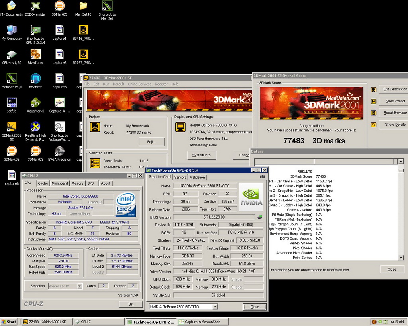Open 83416_790 file icon on desktop
Screen dimensions: 408x326
[x=83, y=33]
